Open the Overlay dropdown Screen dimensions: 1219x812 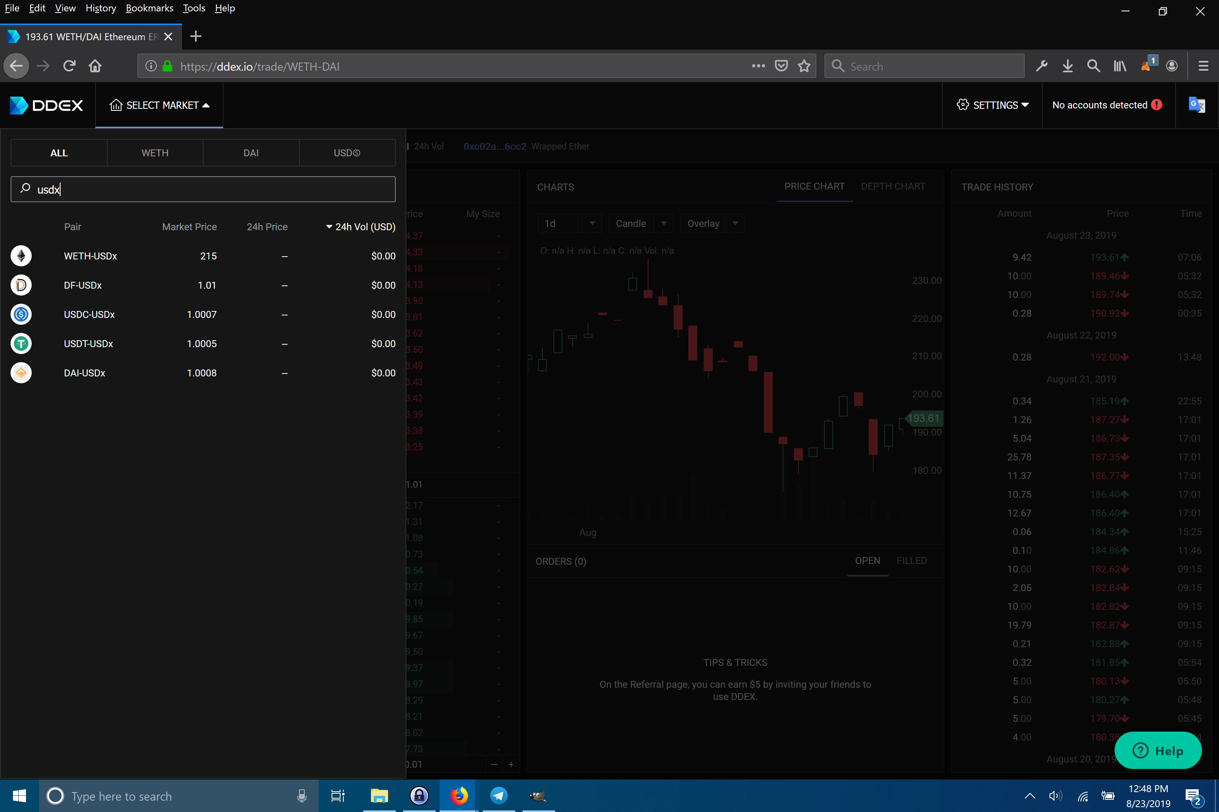[x=712, y=224]
